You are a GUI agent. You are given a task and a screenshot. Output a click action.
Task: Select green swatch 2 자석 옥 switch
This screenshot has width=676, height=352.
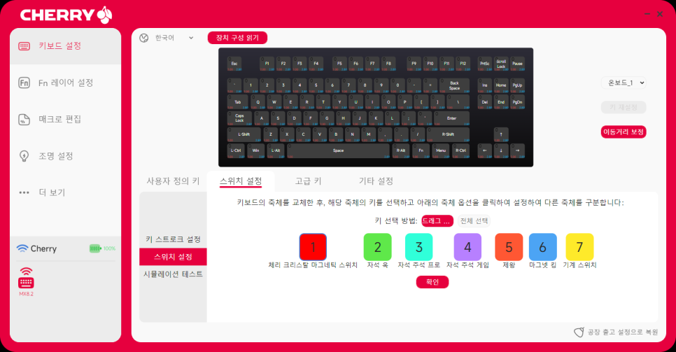378,247
